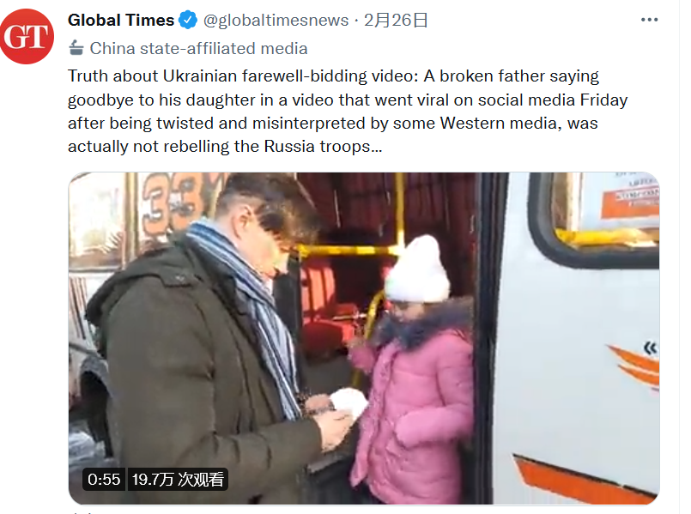Image resolution: width=691 pixels, height=514 pixels.
Task: Click the 0:55 video duration badge
Action: pyautogui.click(x=104, y=479)
